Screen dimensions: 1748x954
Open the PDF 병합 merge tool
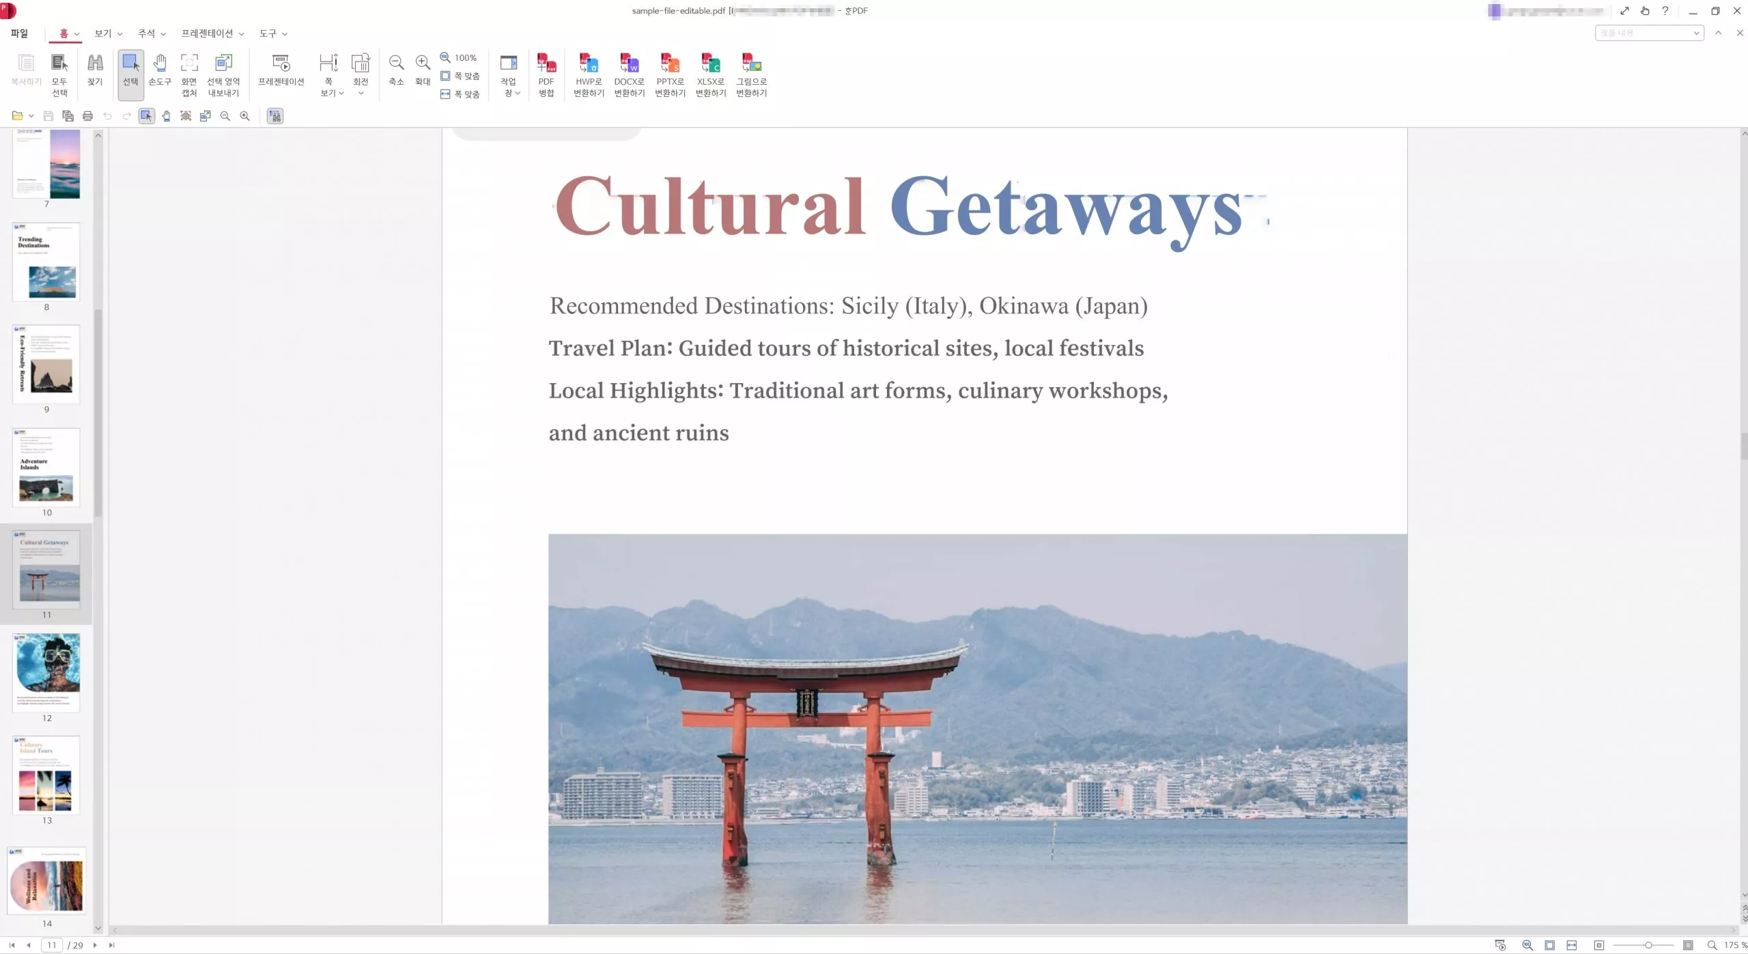(x=546, y=74)
